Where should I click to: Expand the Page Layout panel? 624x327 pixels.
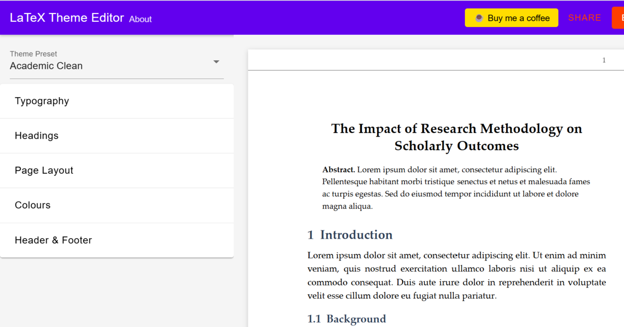point(116,171)
